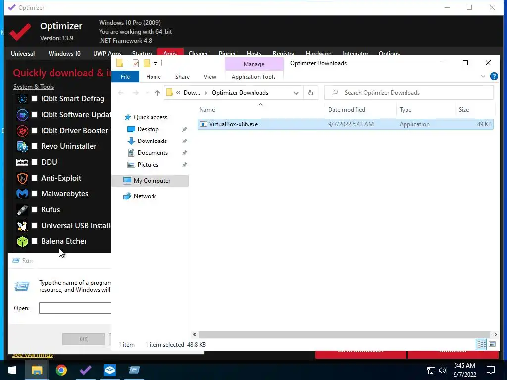The height and width of the screenshot is (380, 507).
Task: Launch Google Chrome from the taskbar
Action: (x=61, y=370)
